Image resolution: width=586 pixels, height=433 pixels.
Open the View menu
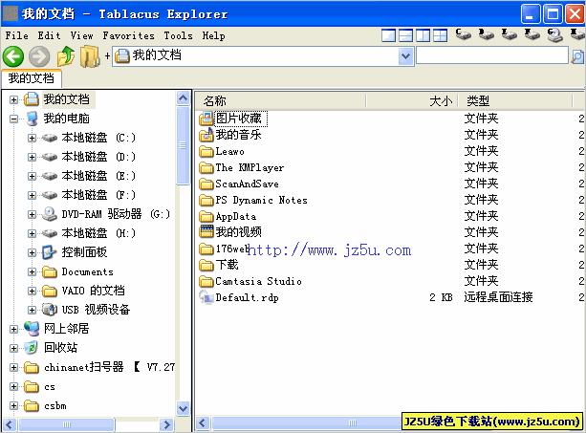tap(82, 36)
